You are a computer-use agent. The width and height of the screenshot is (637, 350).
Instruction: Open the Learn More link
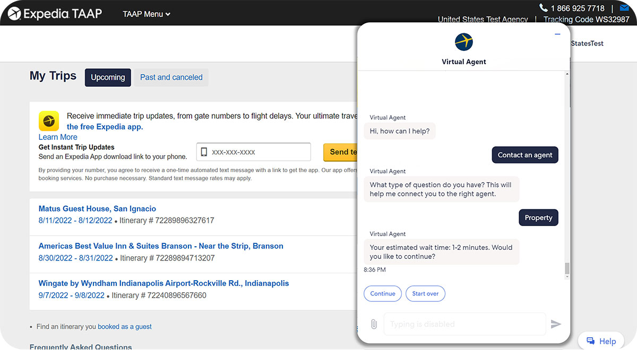pos(58,137)
